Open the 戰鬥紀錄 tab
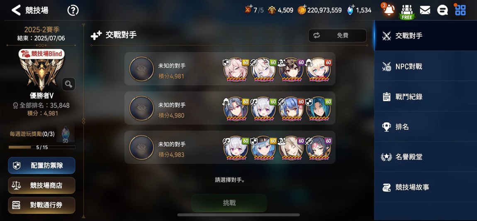The height and width of the screenshot is (221, 477). 425,97
